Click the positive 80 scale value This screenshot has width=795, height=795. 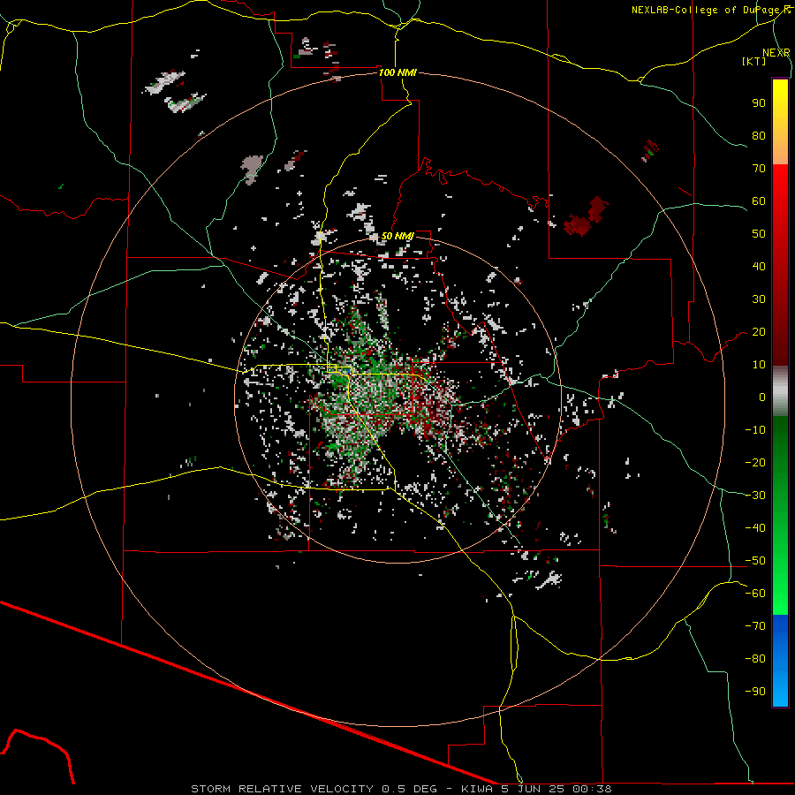(x=759, y=135)
